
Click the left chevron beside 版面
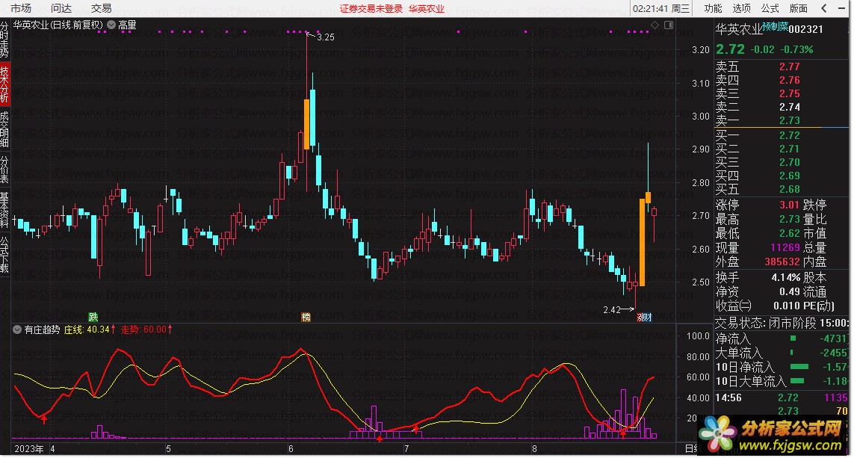[824, 8]
